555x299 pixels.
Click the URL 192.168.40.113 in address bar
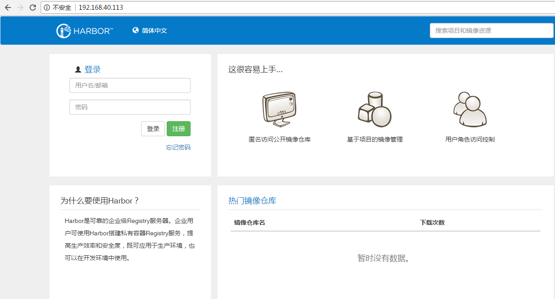[101, 8]
